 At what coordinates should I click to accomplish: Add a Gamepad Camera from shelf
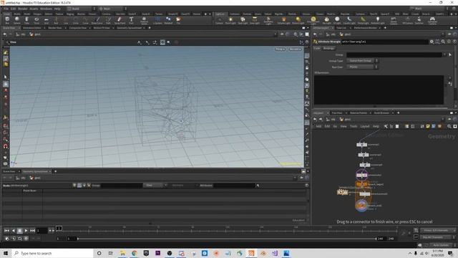tap(432, 21)
